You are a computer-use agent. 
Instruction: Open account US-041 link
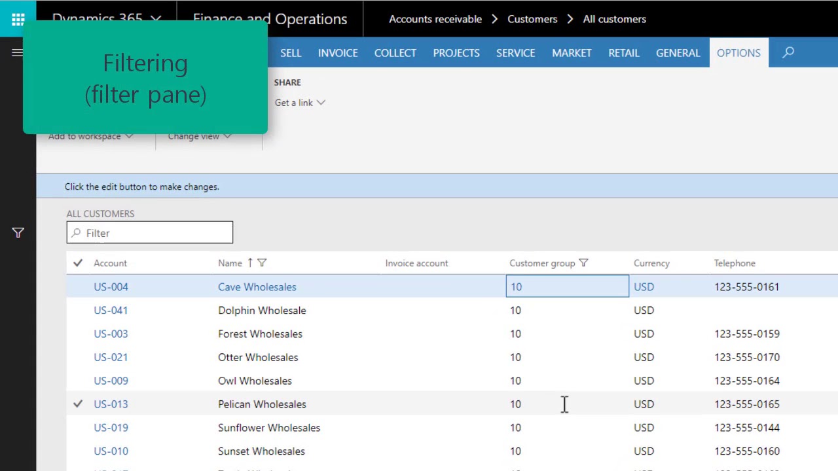(111, 310)
